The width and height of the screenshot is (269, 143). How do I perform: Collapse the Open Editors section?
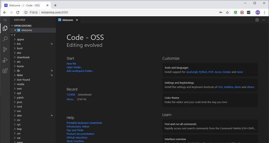(12, 26)
